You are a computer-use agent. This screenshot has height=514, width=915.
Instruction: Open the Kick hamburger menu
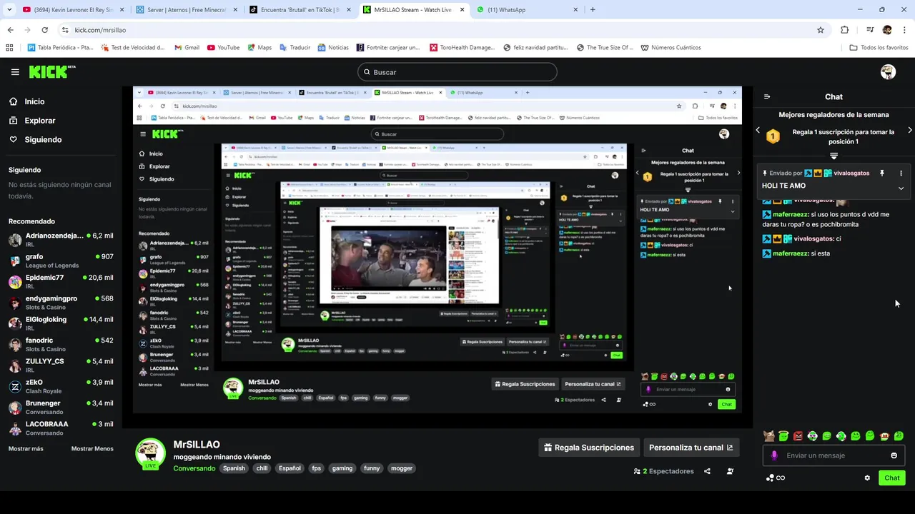[x=15, y=72]
